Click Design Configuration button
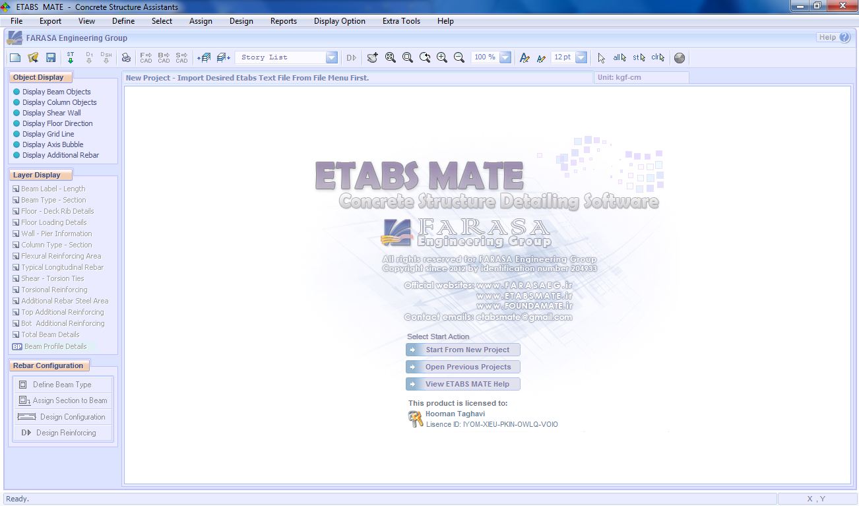Screen dimensions: 859x506 point(63,417)
